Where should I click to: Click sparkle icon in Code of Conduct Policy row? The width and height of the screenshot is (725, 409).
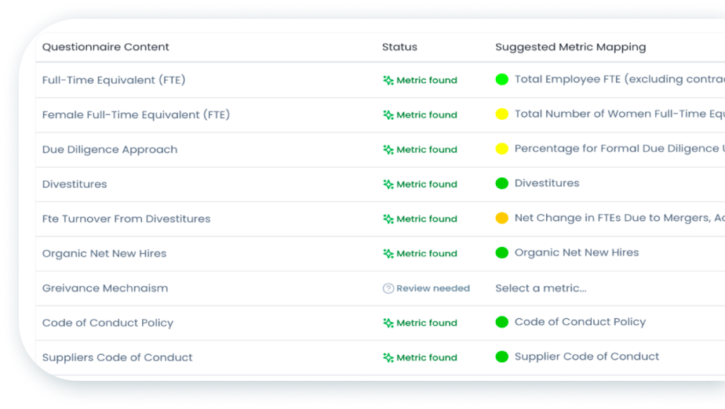point(388,323)
